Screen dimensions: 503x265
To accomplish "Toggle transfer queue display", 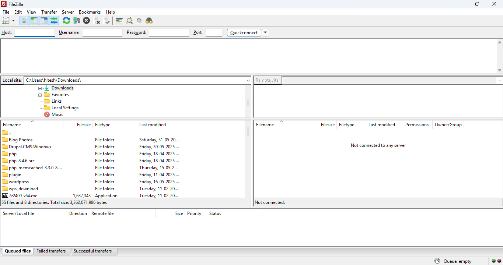I will click(x=54, y=21).
